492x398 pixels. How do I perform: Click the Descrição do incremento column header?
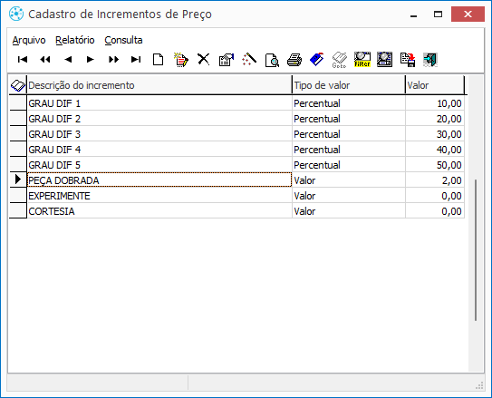(159, 85)
